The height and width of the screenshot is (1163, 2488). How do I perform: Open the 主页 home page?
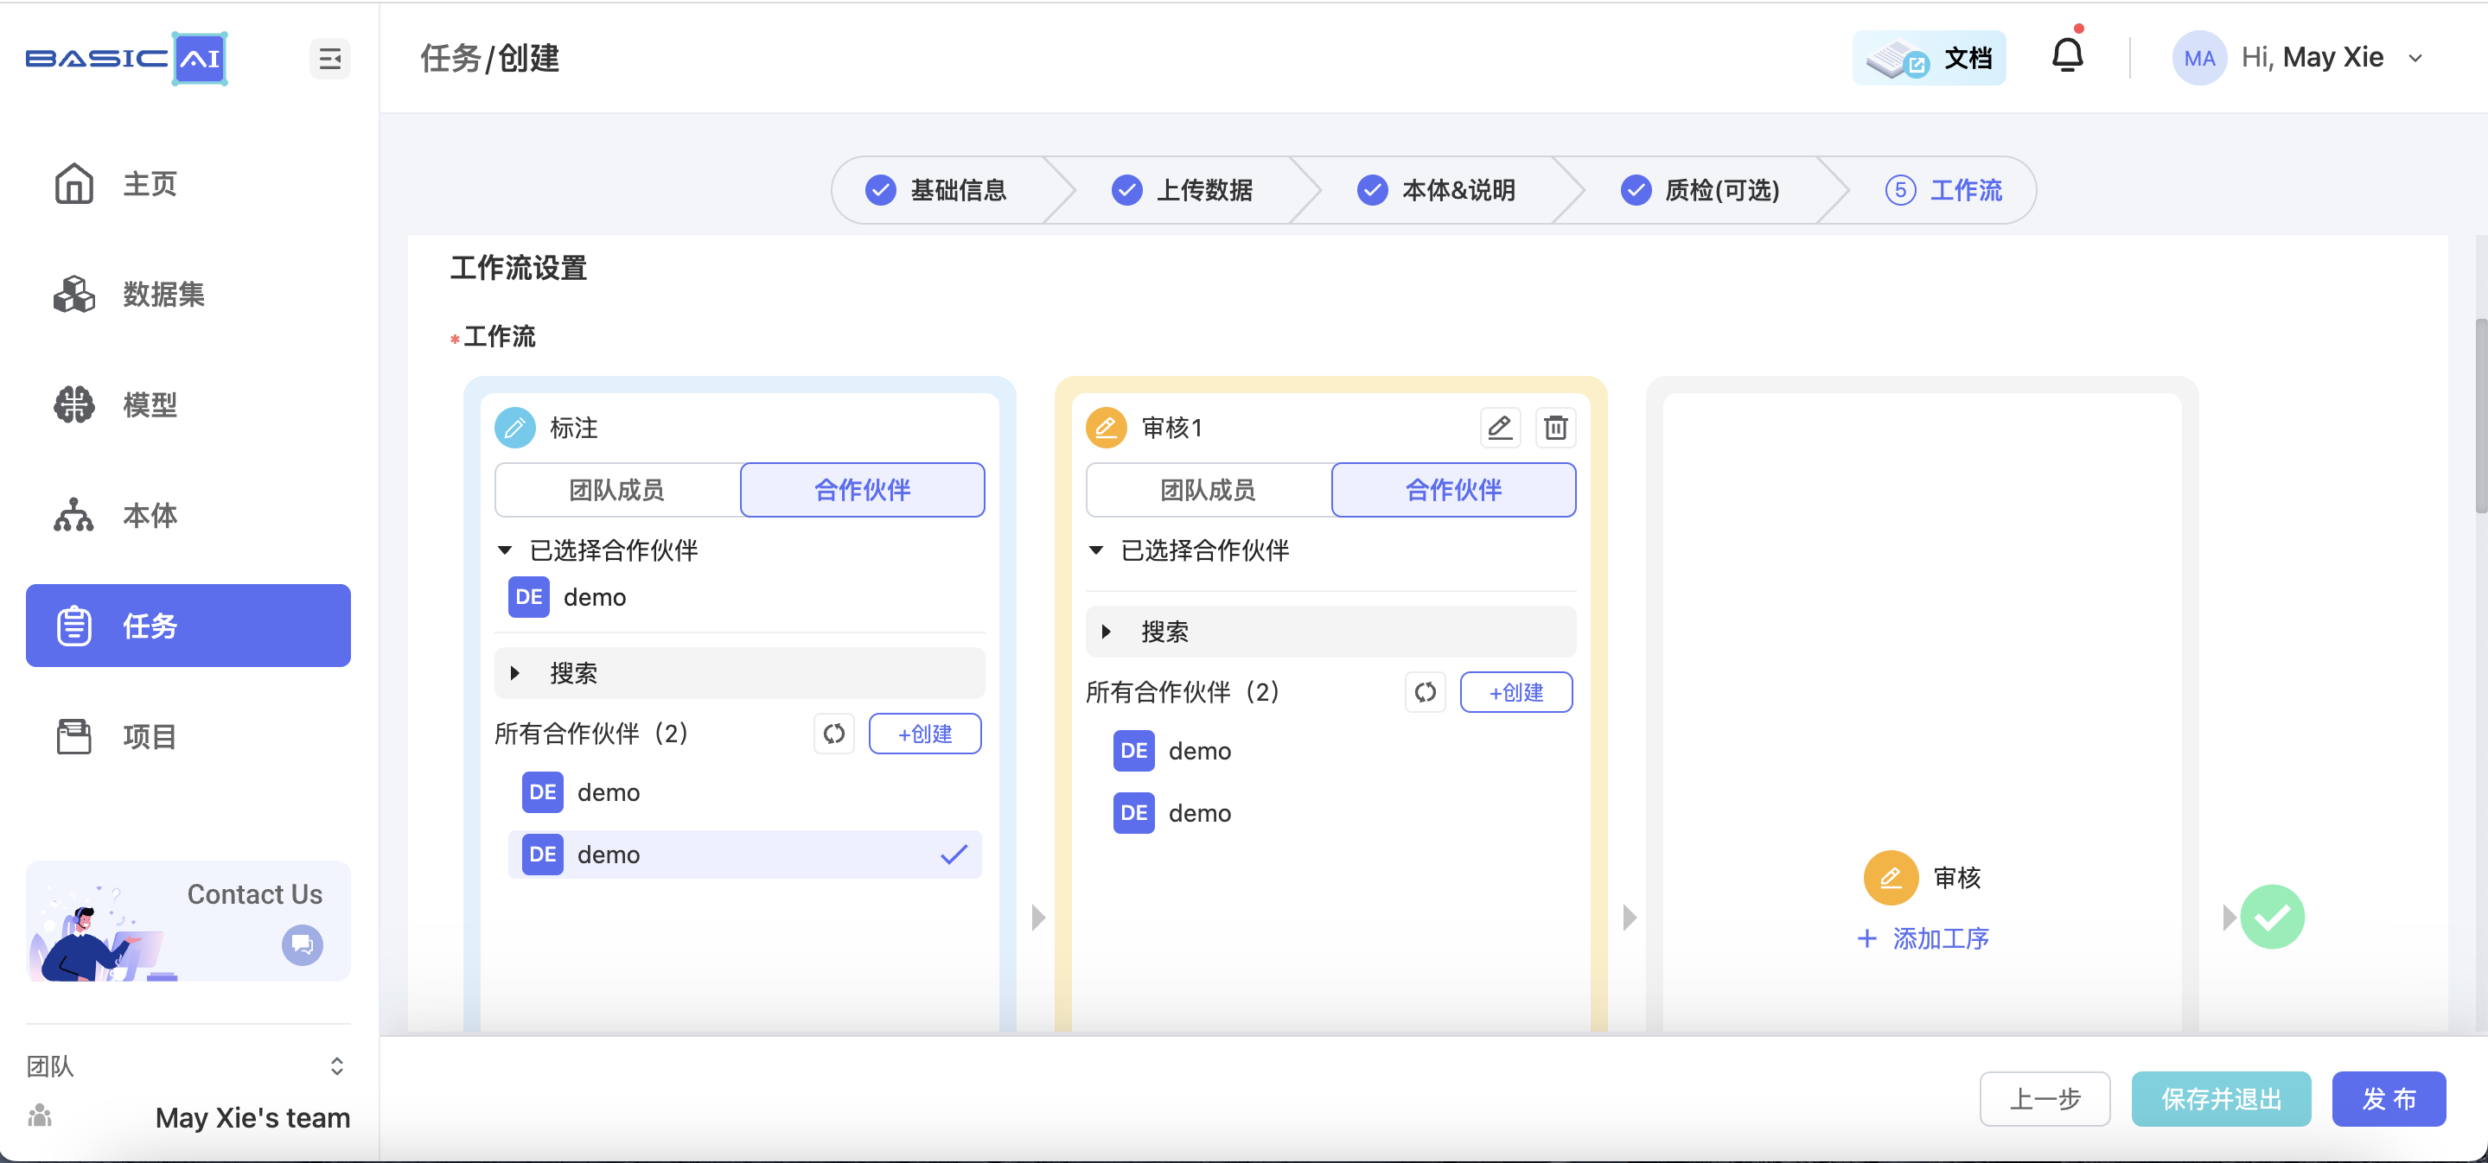click(188, 183)
